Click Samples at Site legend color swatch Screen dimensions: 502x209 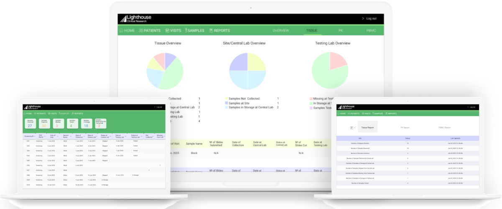tap(226, 103)
